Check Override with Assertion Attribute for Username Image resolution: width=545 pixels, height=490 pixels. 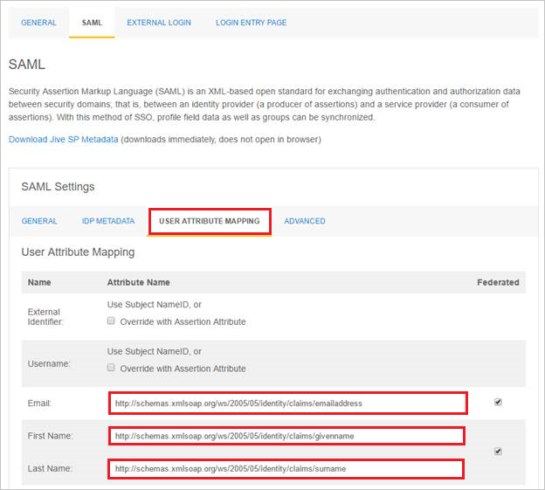[111, 368]
